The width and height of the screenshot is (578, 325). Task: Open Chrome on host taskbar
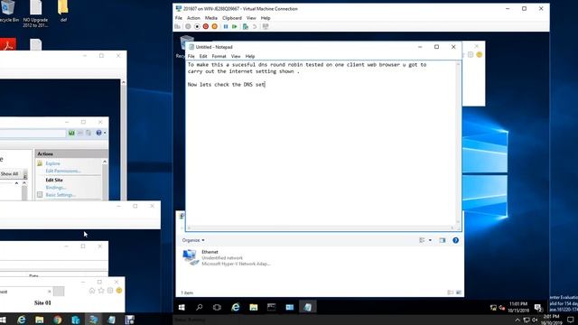(x=58, y=320)
